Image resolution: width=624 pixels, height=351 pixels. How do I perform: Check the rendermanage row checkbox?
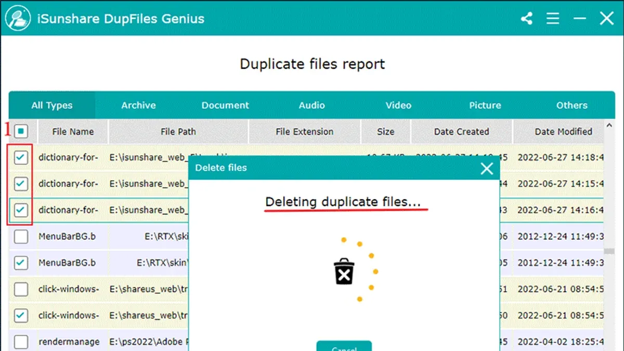[21, 342]
